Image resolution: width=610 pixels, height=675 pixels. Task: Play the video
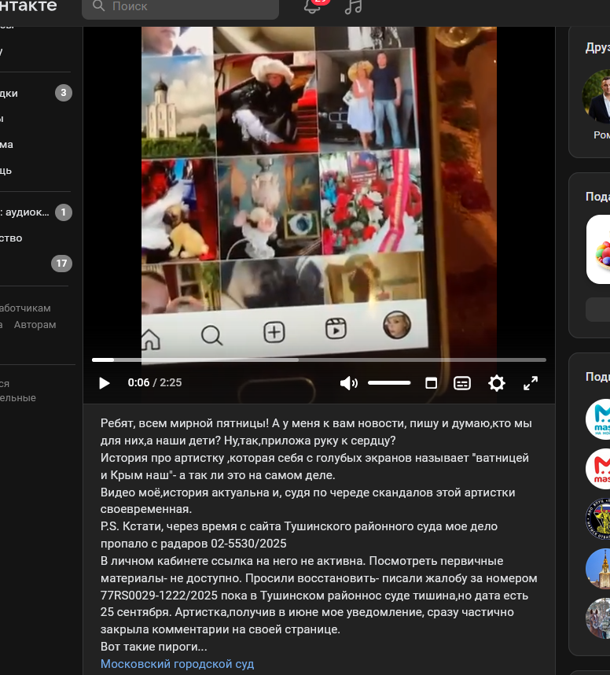click(x=105, y=383)
